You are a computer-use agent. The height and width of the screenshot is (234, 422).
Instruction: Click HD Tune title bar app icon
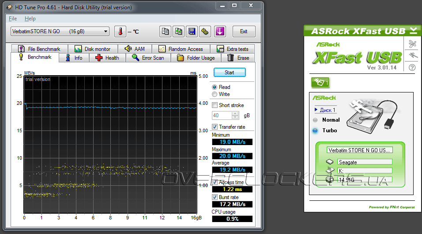tap(9, 7)
